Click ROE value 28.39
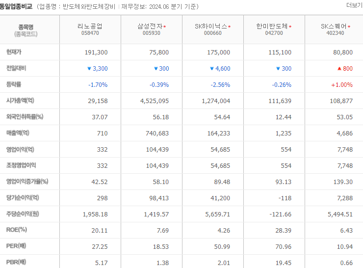The width and height of the screenshot is (363, 268). click(284, 231)
